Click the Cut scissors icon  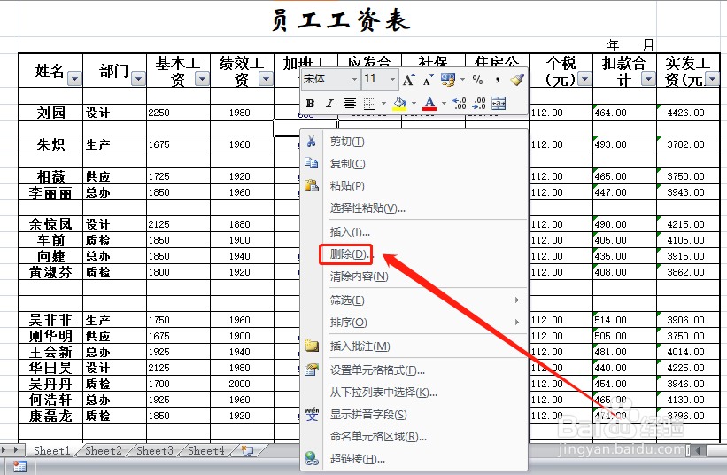click(x=311, y=141)
